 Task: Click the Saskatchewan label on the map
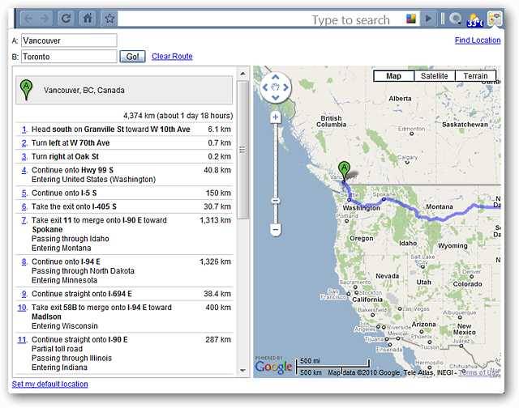(465, 125)
